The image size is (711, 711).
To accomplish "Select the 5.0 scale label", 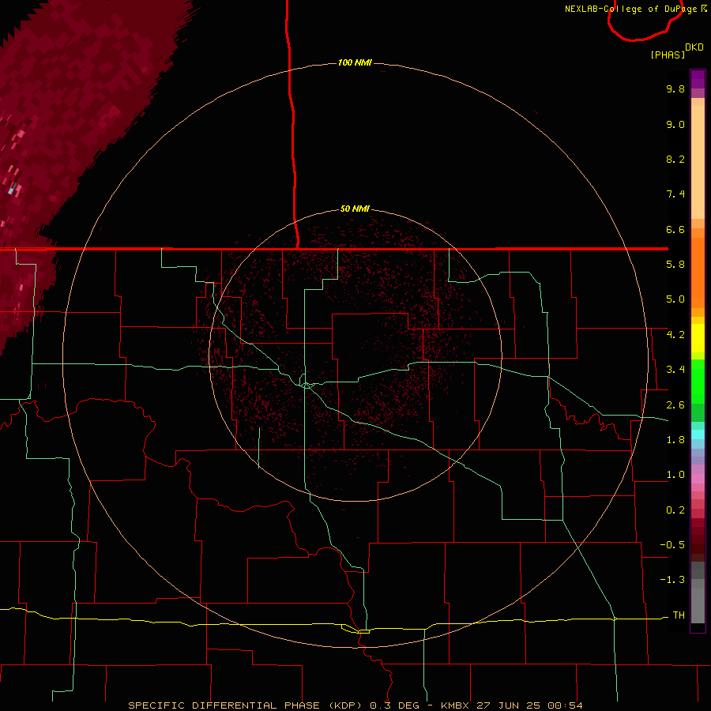I will (x=675, y=299).
